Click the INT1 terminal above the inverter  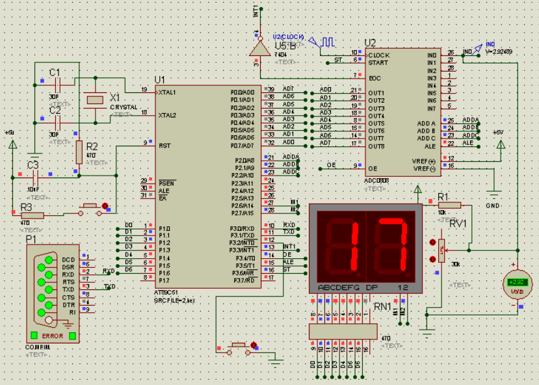[x=260, y=9]
